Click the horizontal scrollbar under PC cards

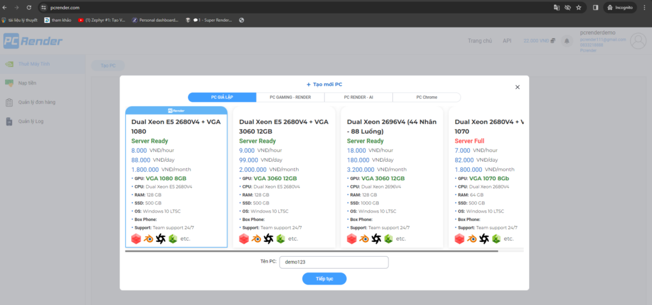(x=311, y=251)
